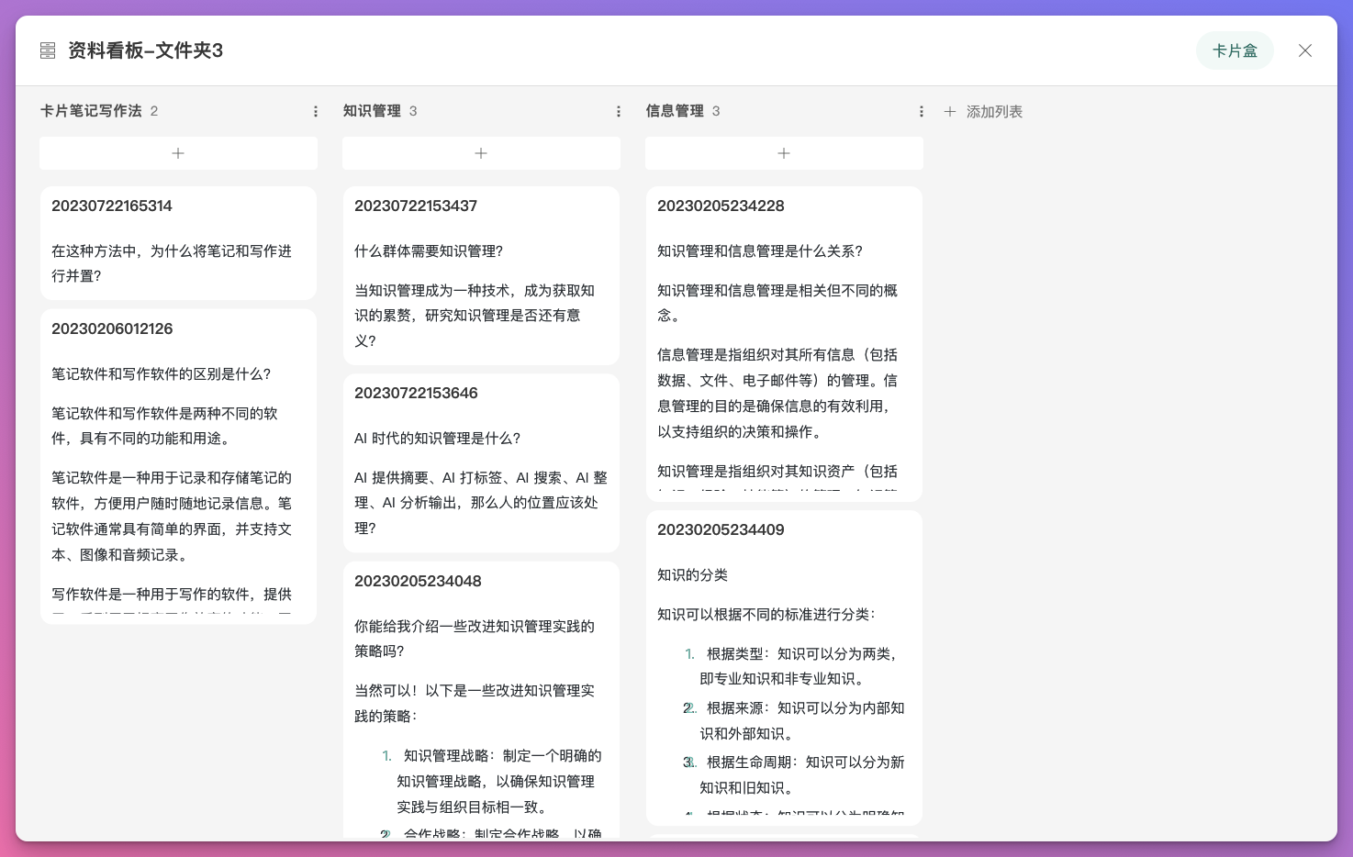
Task: Click paragraph 当然可以!以下是一些改进知识管理实践的策略
Action: pos(475,703)
